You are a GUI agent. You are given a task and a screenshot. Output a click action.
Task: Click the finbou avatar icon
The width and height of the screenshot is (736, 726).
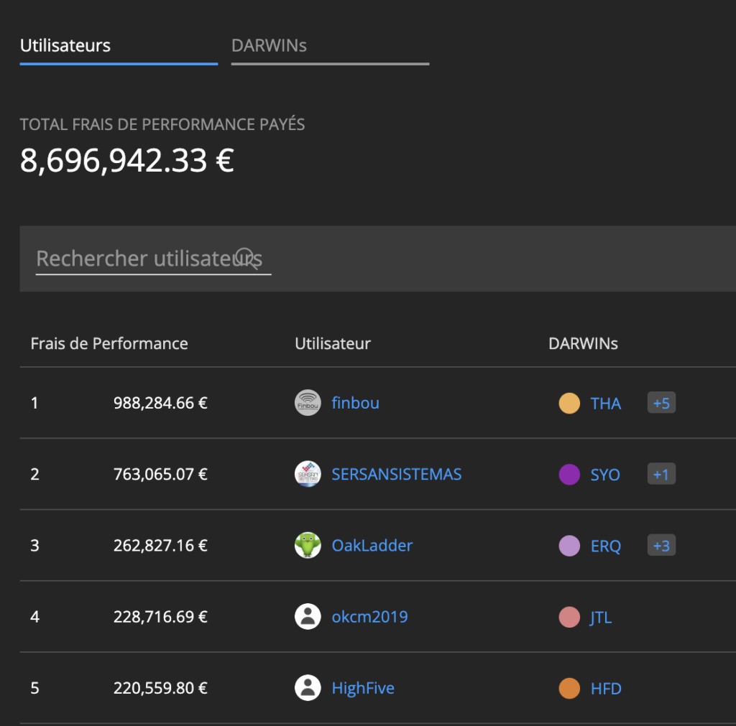click(308, 403)
